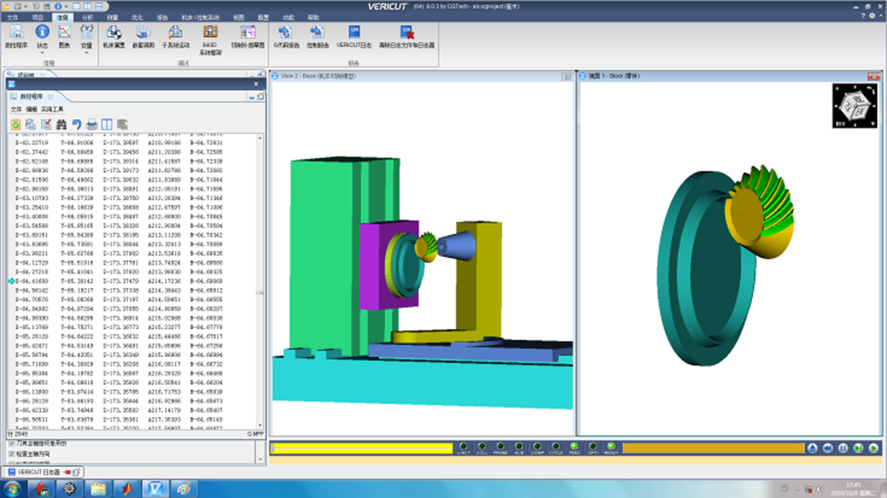Click the COLL status light
Screen dimensions: 887x498
point(482,447)
